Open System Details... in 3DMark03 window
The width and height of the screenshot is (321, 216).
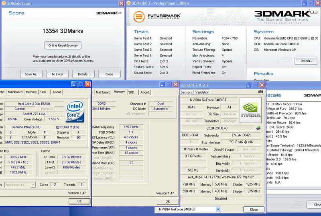(x=306, y=61)
